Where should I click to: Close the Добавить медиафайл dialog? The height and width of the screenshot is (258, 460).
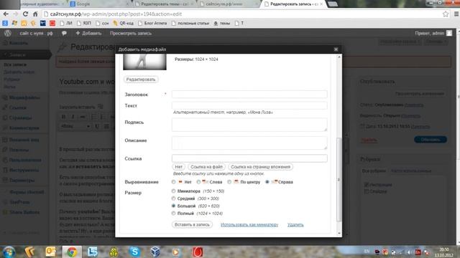pyautogui.click(x=336, y=49)
